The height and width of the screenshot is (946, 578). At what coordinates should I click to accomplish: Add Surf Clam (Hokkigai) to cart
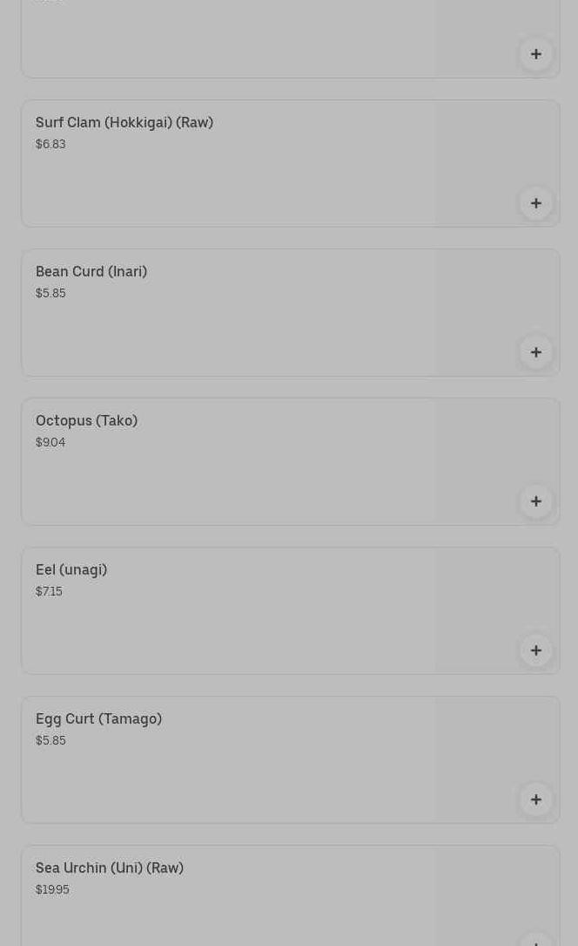[x=536, y=203]
